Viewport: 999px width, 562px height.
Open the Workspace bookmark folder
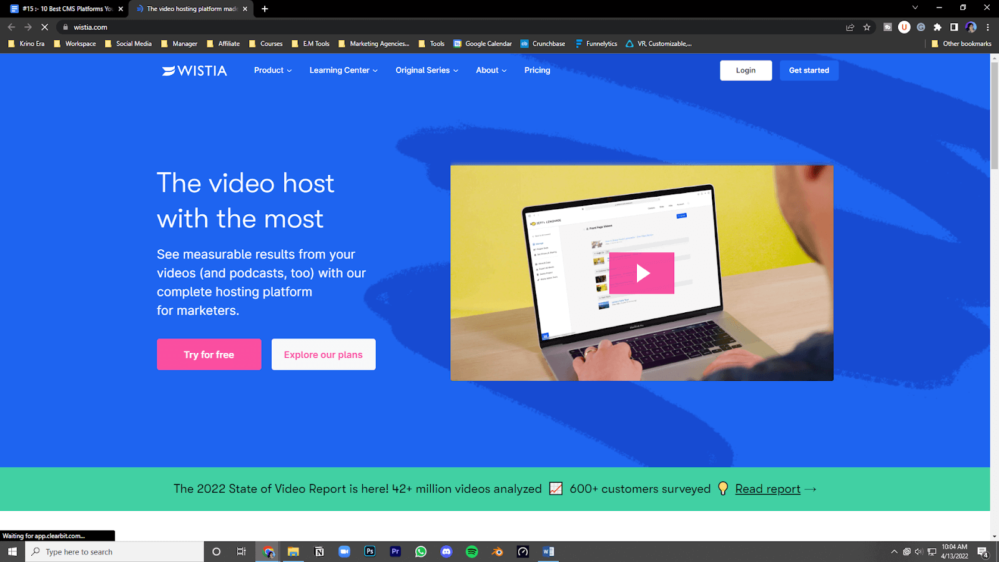point(75,44)
